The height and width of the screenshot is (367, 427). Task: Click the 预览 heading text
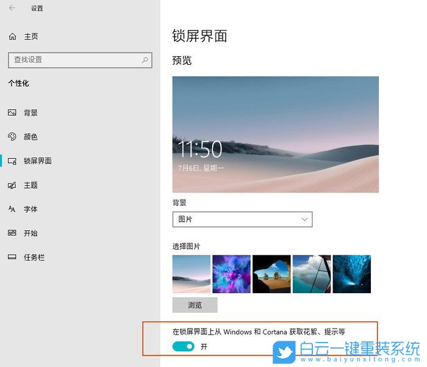(x=182, y=60)
